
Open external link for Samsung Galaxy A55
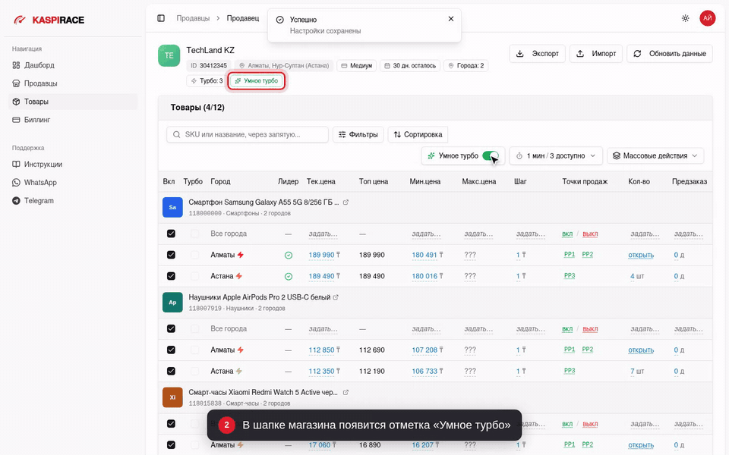(x=346, y=202)
